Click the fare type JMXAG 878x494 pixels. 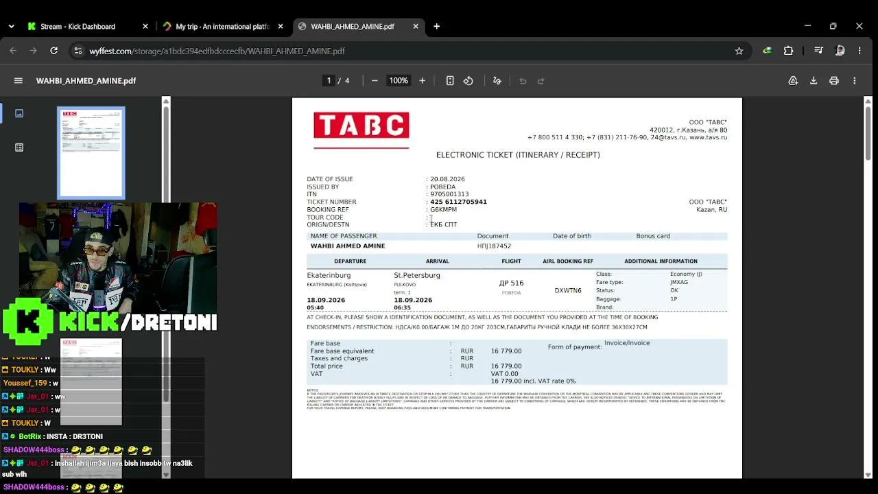tap(679, 282)
